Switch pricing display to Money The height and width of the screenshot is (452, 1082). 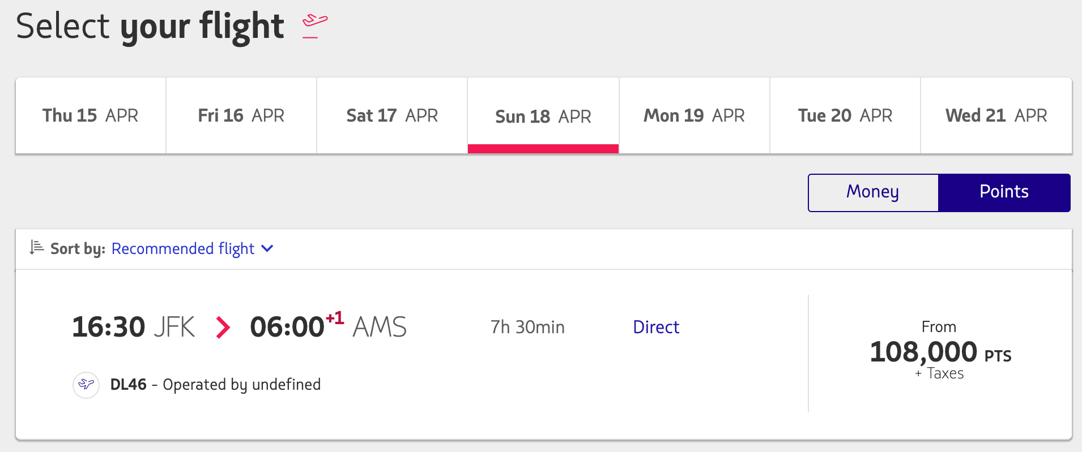pyautogui.click(x=872, y=192)
